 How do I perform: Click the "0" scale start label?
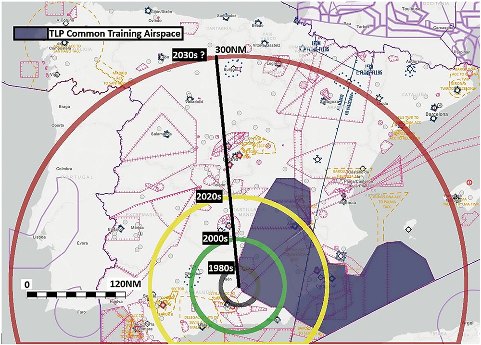(27, 284)
